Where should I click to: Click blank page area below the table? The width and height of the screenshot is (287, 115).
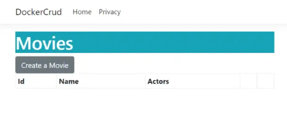click(x=145, y=102)
